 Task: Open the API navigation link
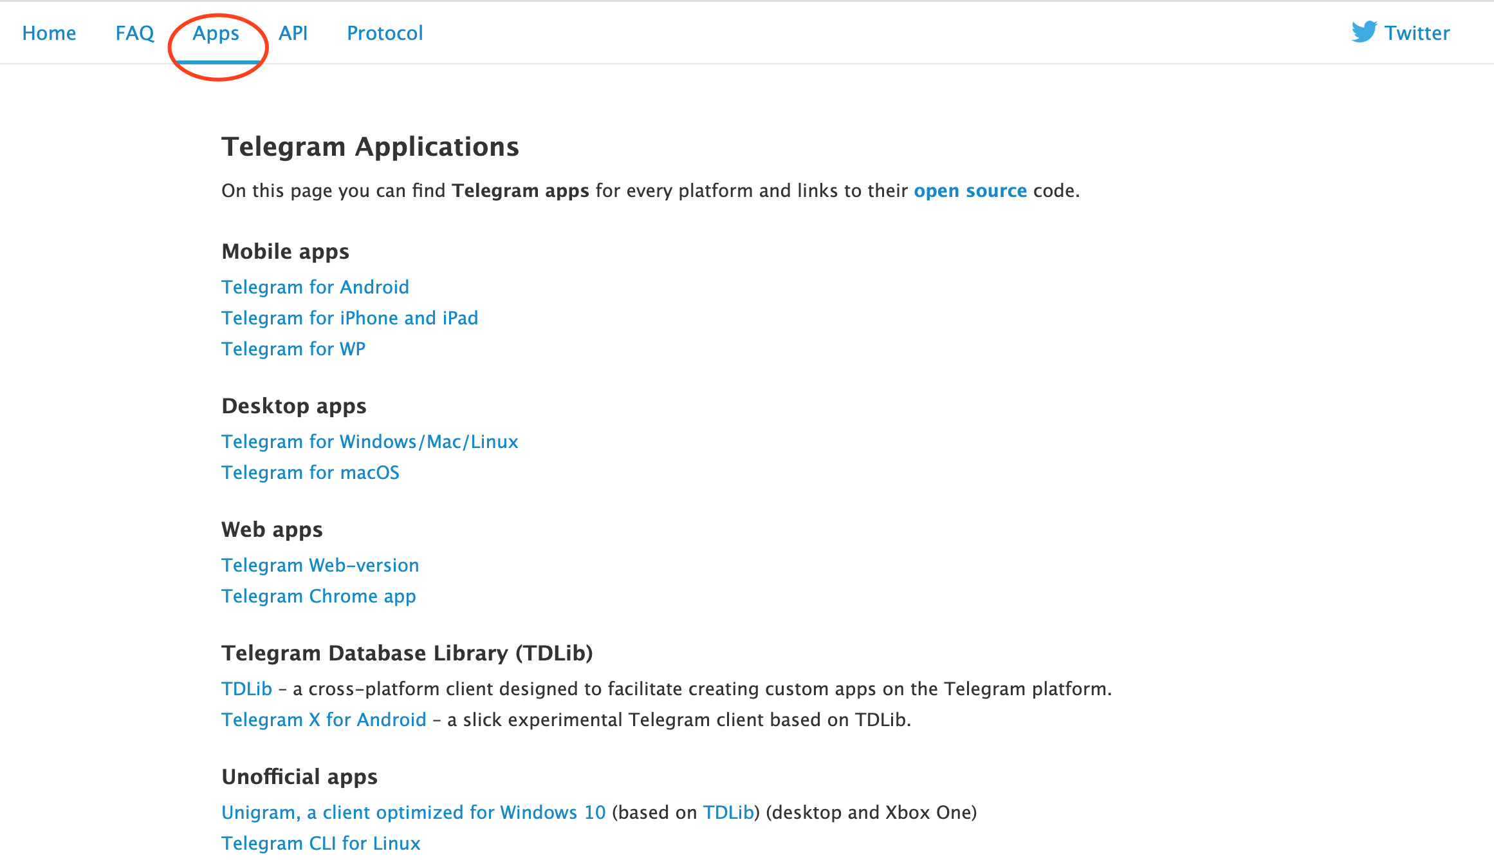click(293, 33)
